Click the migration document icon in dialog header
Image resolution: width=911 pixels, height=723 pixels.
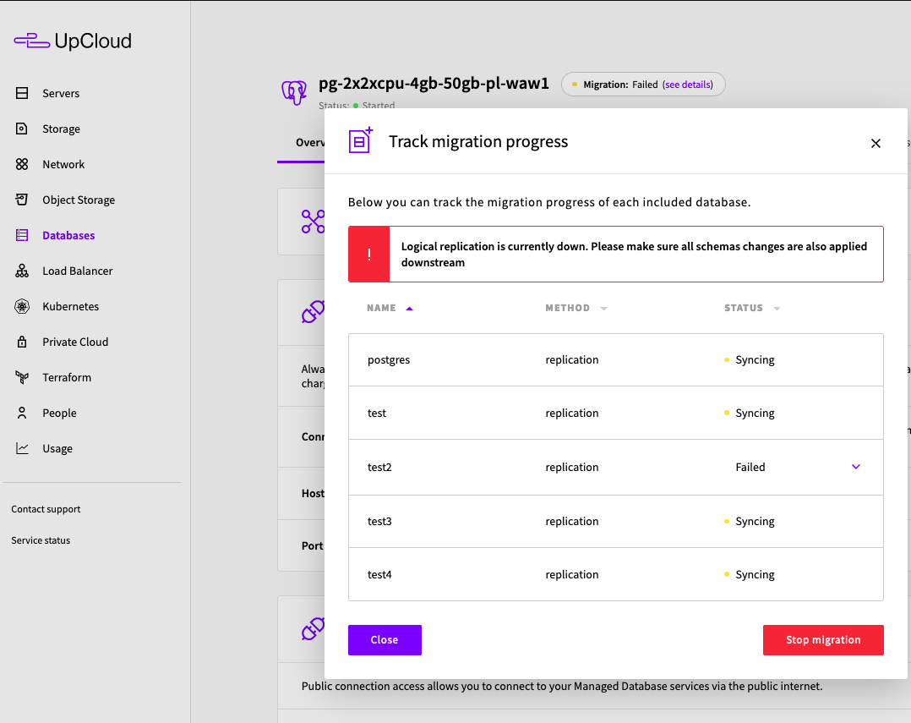[361, 140]
